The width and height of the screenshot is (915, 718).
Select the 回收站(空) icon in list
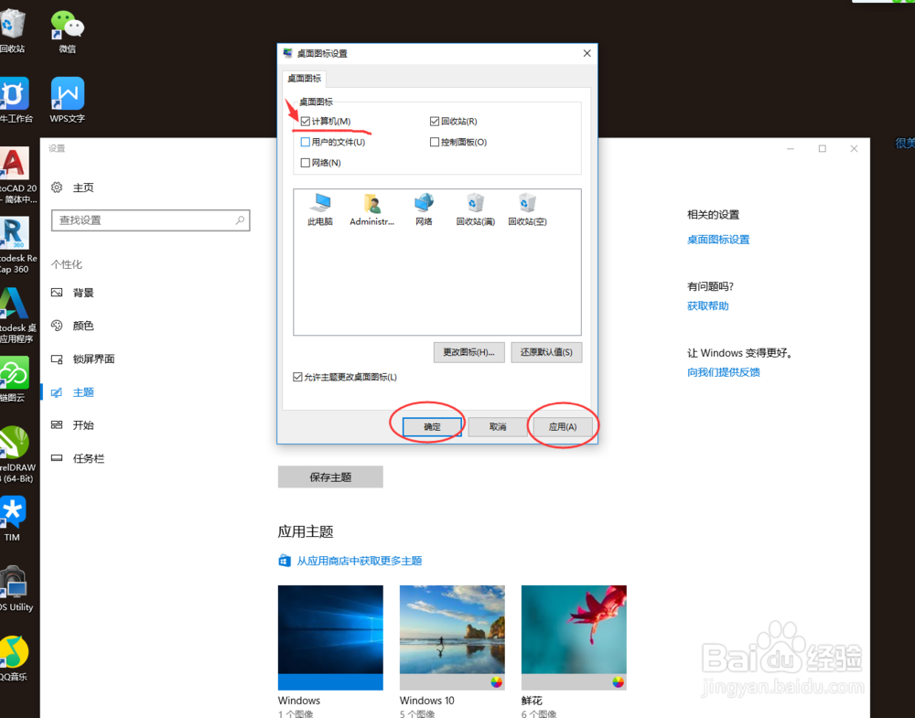point(527,209)
